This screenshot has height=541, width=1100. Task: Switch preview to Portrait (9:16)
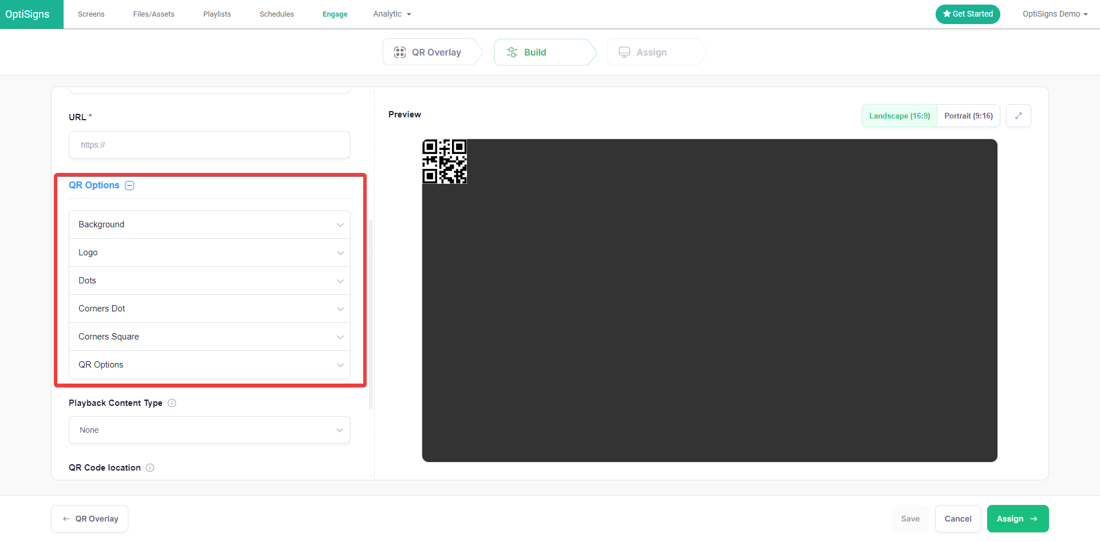click(968, 116)
